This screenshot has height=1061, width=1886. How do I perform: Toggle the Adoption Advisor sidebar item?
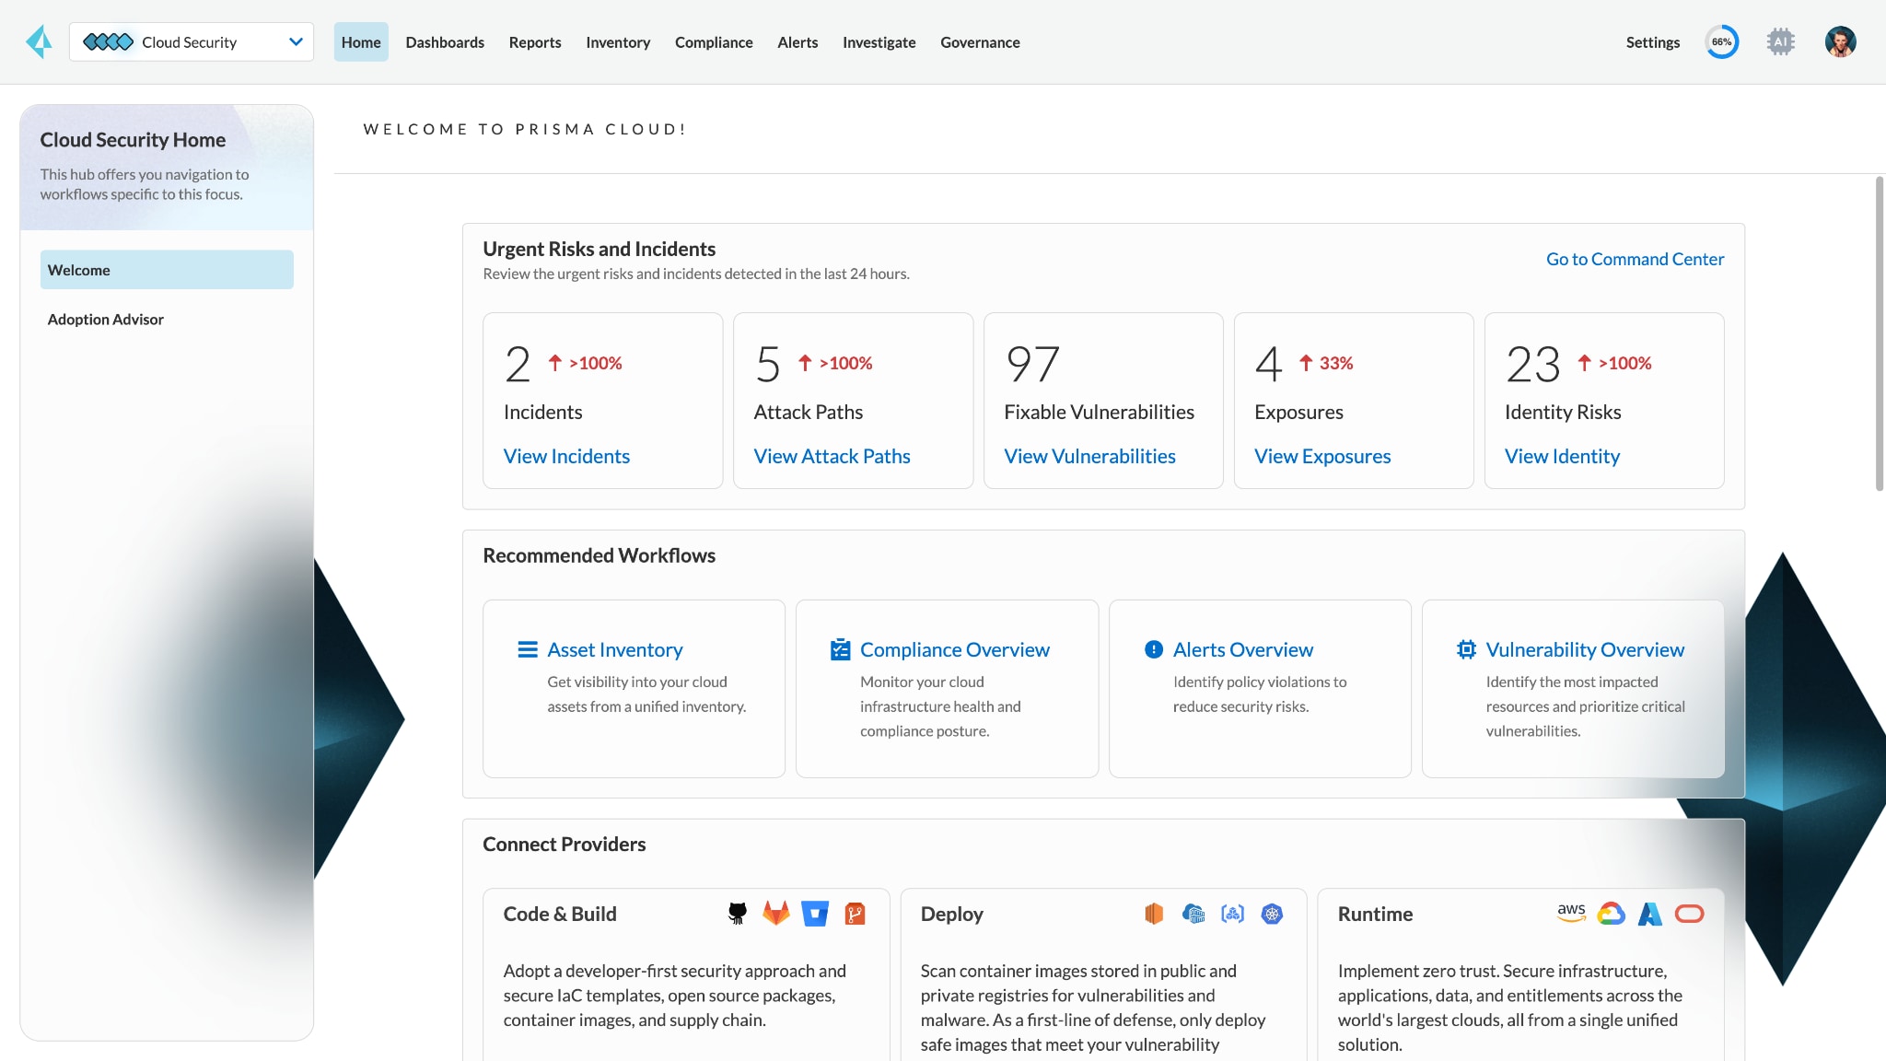[x=105, y=319]
